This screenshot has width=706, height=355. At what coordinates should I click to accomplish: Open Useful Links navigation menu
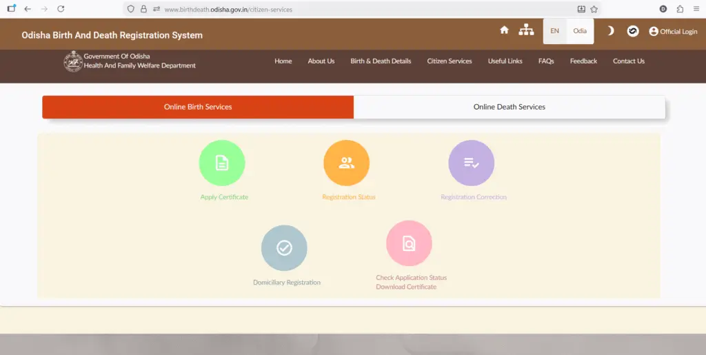click(x=505, y=61)
